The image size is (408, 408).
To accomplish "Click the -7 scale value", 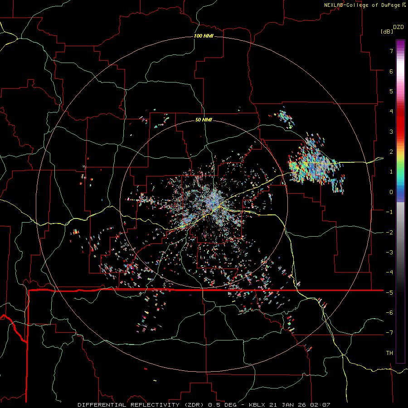I will 389,333.
